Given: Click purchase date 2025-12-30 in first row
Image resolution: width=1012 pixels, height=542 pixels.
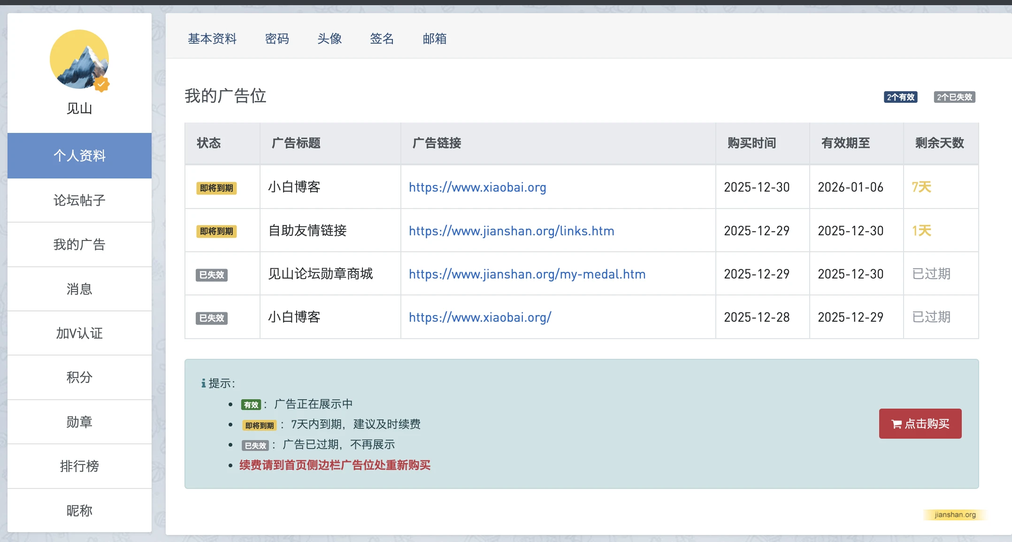Looking at the screenshot, I should 757,187.
